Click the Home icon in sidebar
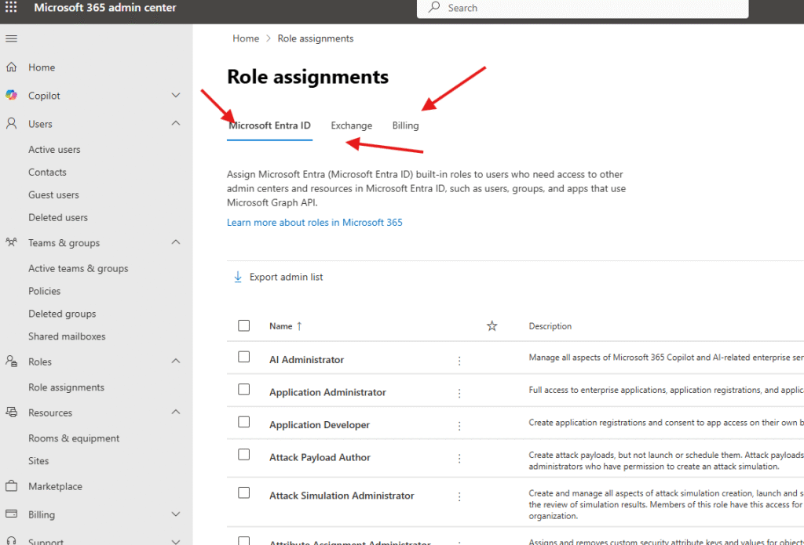This screenshot has height=545, width=804. coord(12,67)
